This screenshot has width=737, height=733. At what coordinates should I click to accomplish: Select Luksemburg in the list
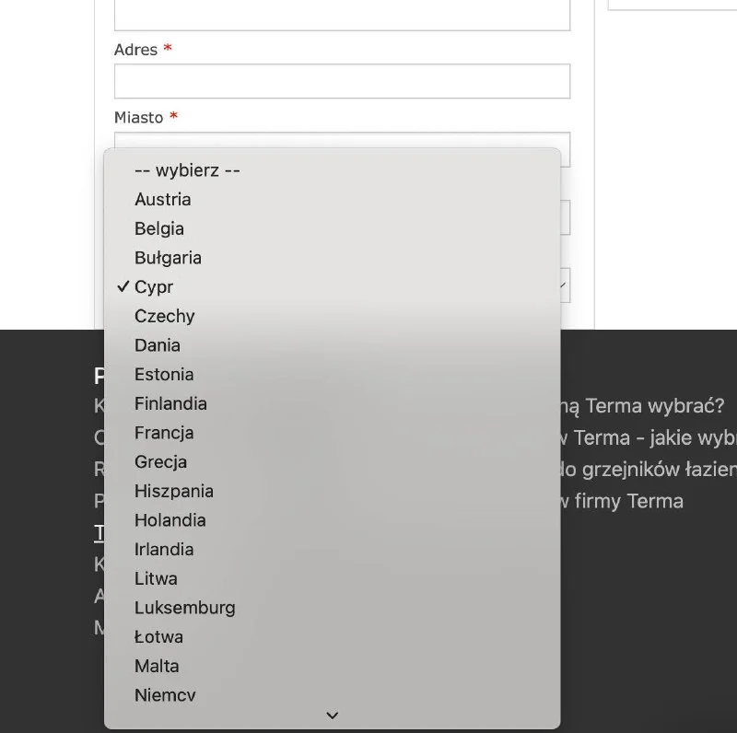(185, 608)
